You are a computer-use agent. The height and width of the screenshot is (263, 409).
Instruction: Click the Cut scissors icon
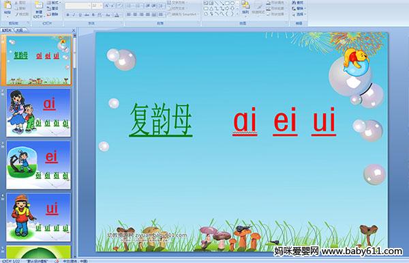click(16, 3)
